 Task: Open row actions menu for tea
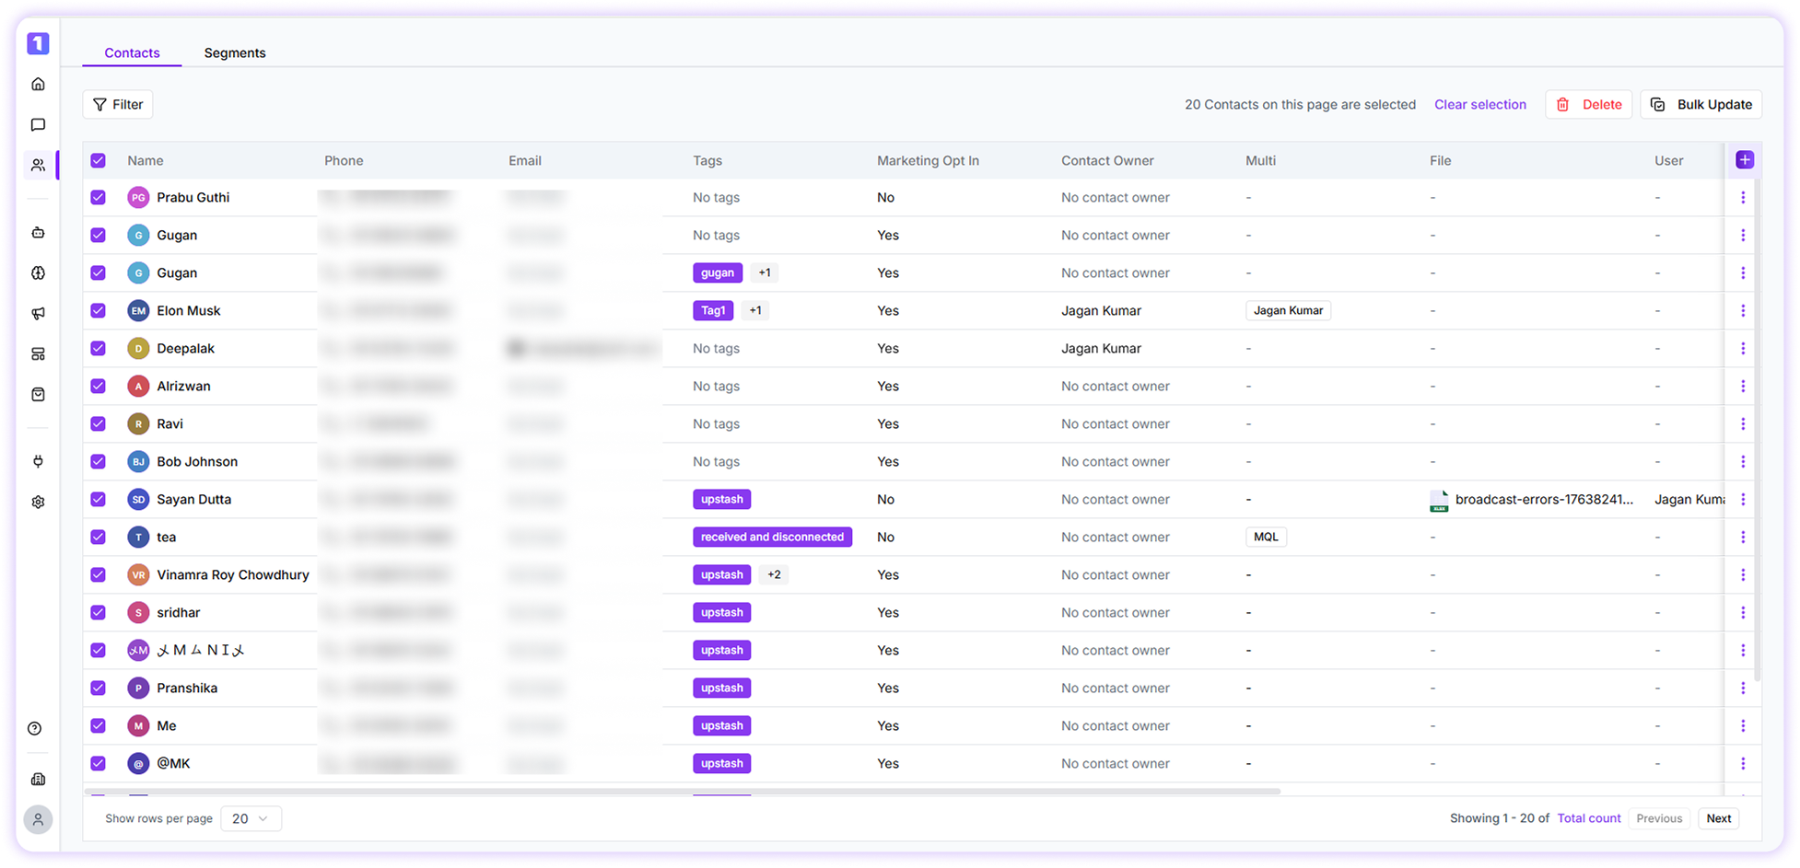tap(1742, 537)
